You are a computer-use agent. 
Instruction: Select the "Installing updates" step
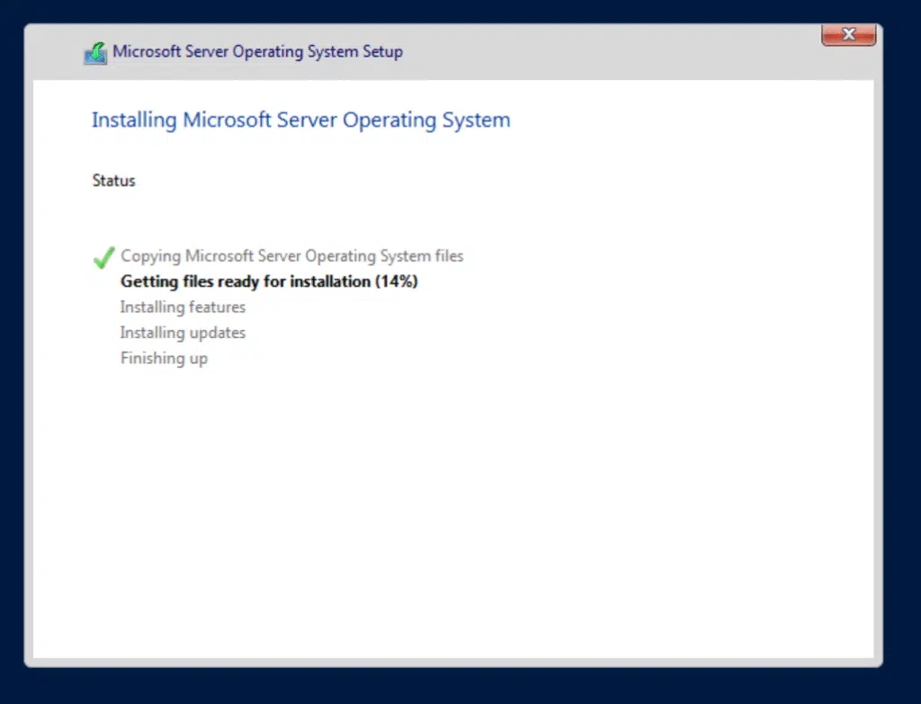click(x=183, y=333)
